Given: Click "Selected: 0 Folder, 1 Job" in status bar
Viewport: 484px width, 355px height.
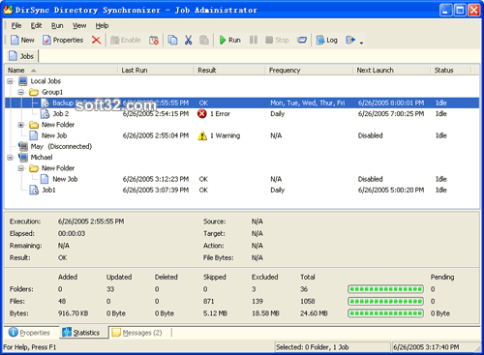Looking at the screenshot, I should click(x=312, y=347).
